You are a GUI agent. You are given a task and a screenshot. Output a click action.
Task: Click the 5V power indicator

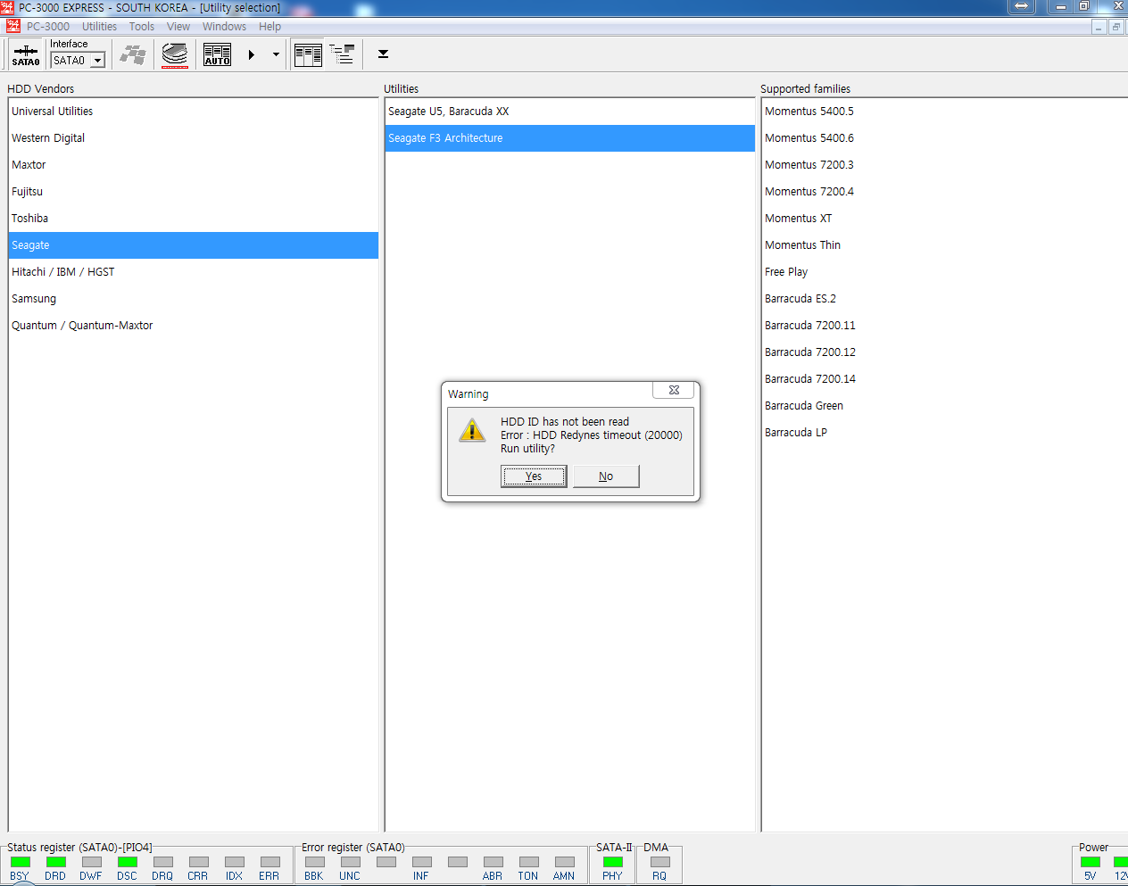1091,862
